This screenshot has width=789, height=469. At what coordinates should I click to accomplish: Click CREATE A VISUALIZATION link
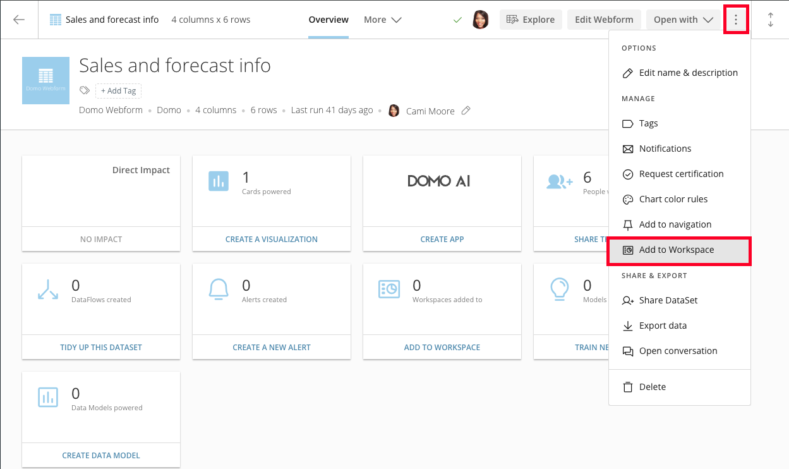(272, 240)
